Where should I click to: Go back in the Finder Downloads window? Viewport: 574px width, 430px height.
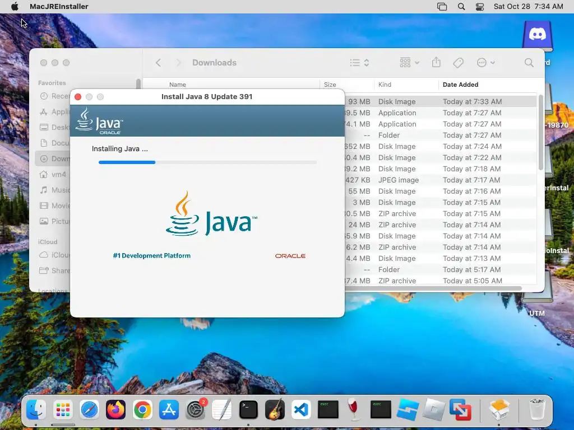(x=158, y=63)
